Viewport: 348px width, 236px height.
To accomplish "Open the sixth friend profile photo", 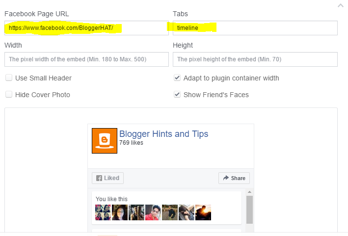I will coord(187,212).
